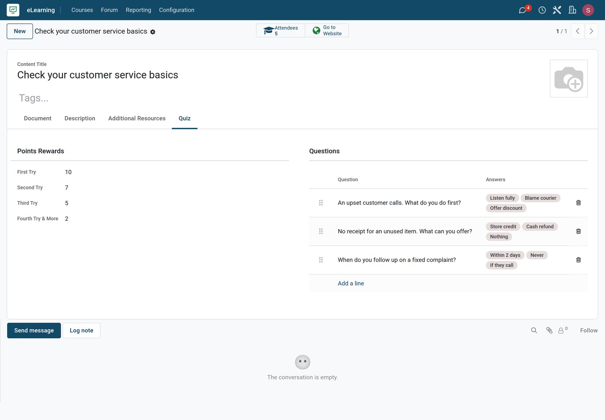The height and width of the screenshot is (420, 605).
Task: Open the Forum menu
Action: point(109,10)
